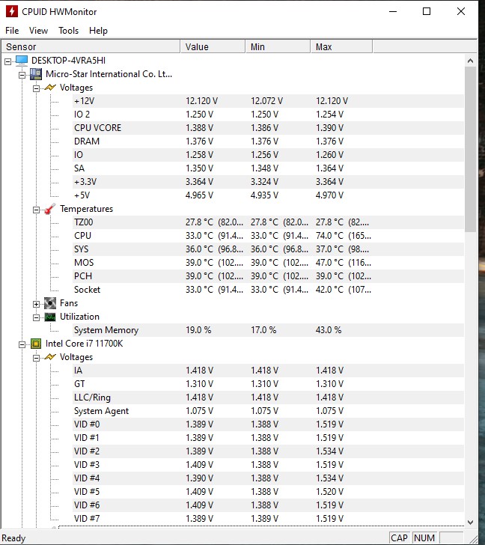This screenshot has height=545, width=485.
Task: Click the motherboard Voltages lightning icon
Action: pyautogui.click(x=50, y=88)
